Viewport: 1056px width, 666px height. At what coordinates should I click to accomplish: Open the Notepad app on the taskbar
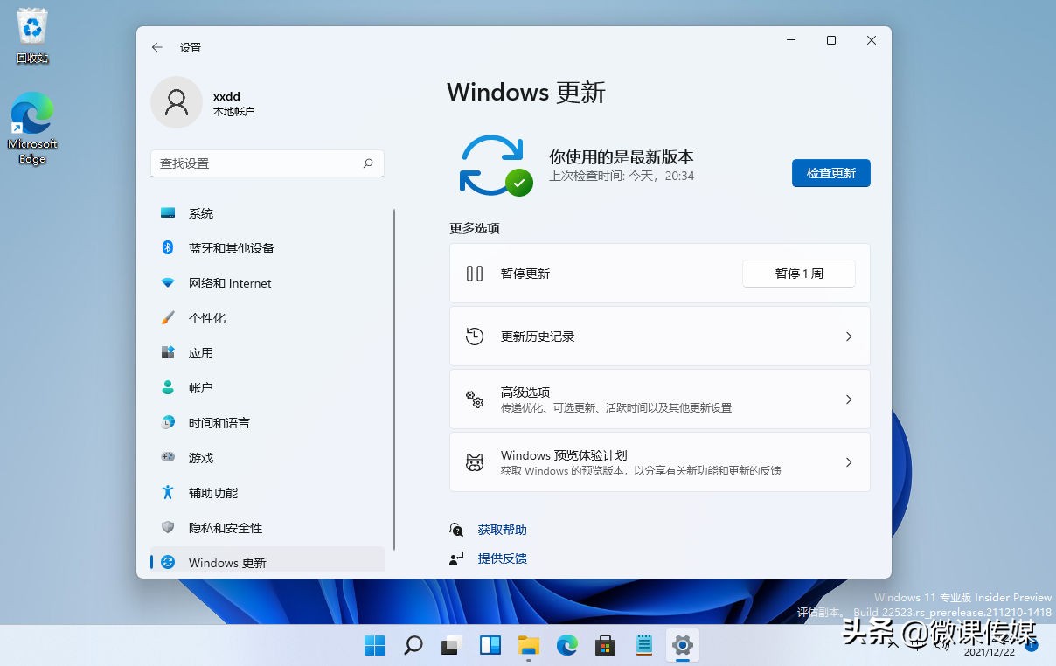coord(644,646)
